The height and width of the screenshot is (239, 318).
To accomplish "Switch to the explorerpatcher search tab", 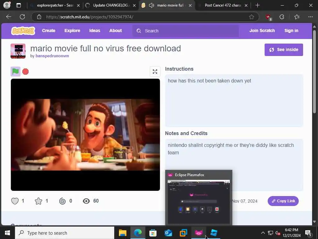I will point(55,5).
